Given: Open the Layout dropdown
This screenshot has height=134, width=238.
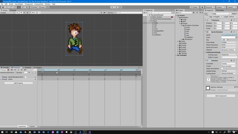Looking at the screenshot, I should pos(232,7).
